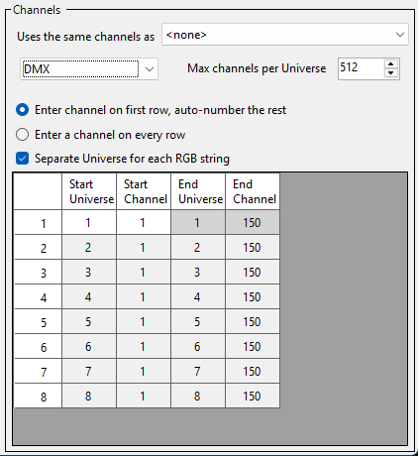Click Start Channel cell in row 6
This screenshot has width=418, height=456.
(x=144, y=347)
